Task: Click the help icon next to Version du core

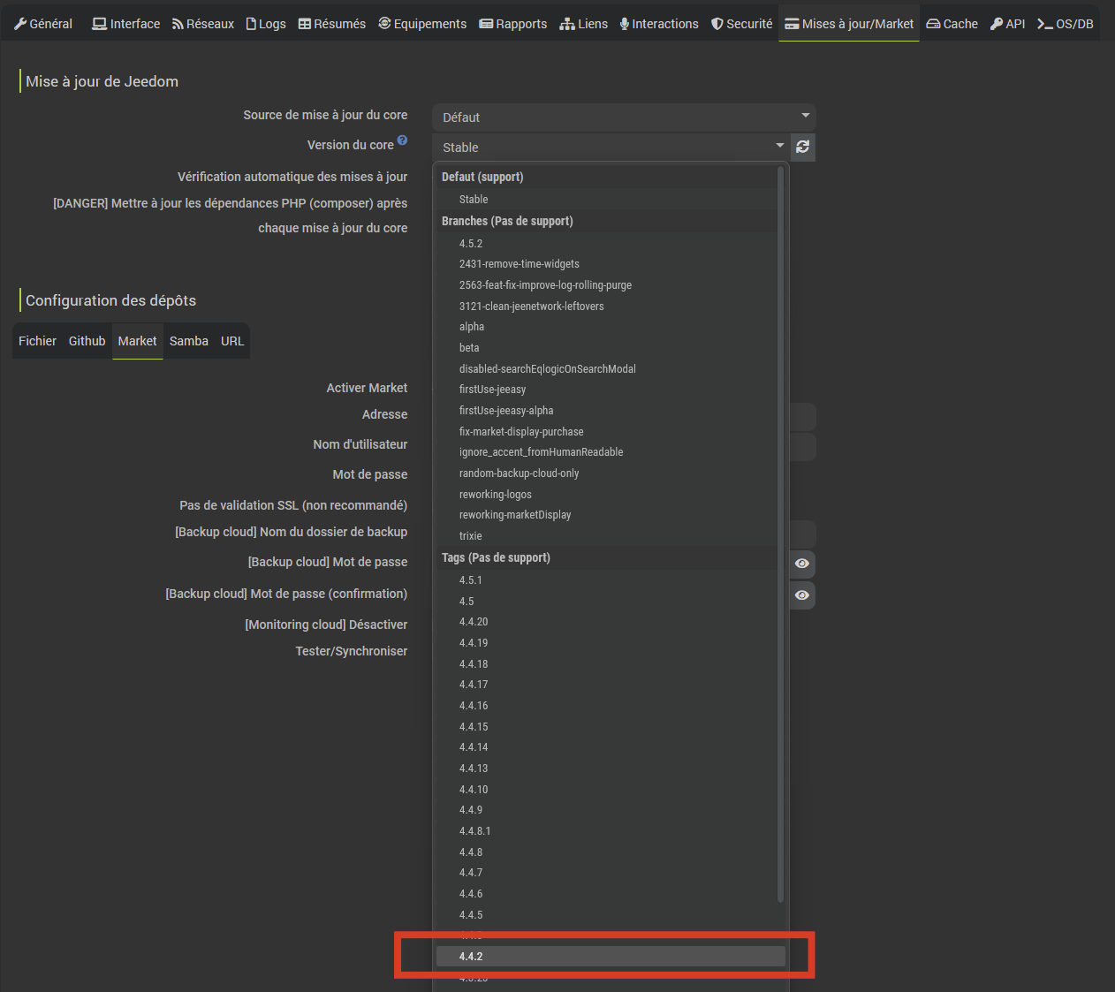Action: 402,140
